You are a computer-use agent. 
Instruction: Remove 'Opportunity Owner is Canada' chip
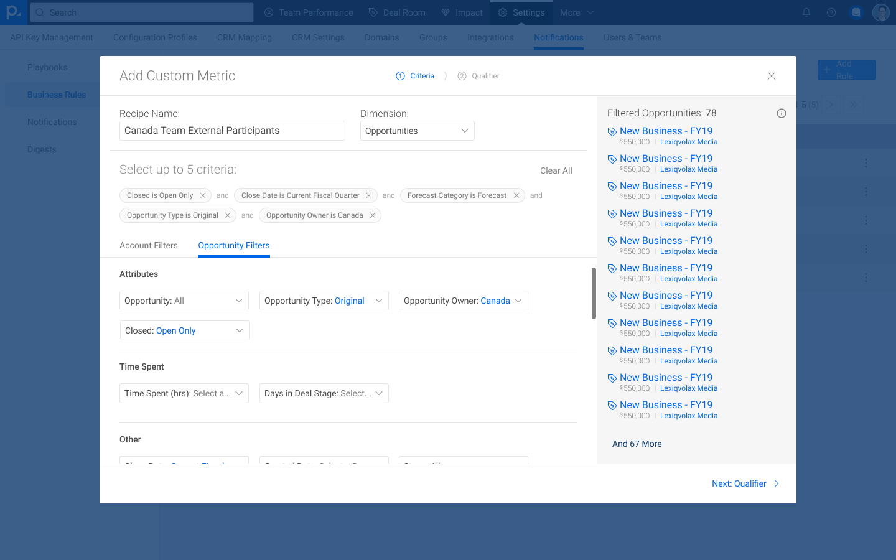pyautogui.click(x=373, y=215)
